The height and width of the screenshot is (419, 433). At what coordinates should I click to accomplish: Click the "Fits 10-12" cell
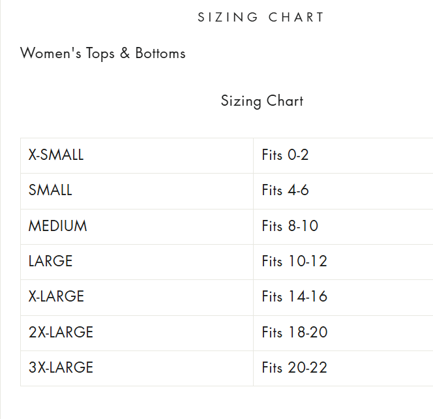[294, 262]
